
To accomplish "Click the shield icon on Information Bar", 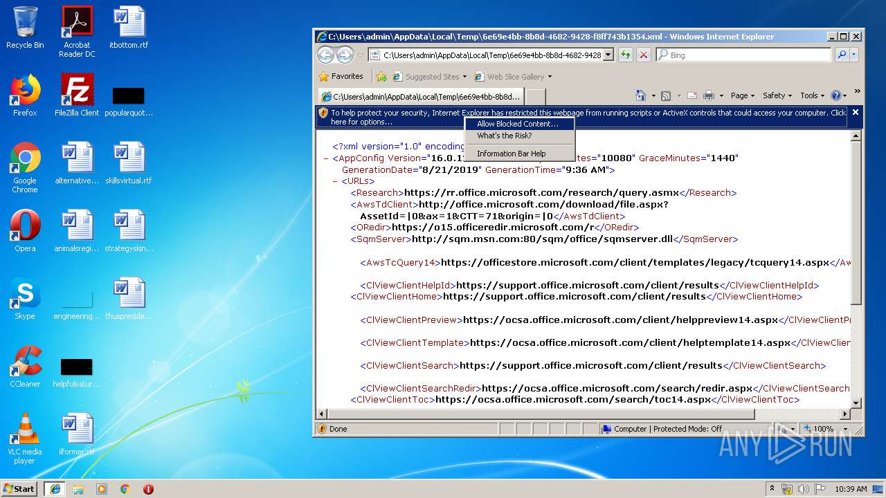I will [323, 113].
